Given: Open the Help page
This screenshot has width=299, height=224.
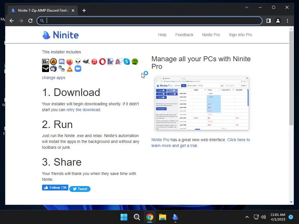Looking at the screenshot, I should pos(162,35).
